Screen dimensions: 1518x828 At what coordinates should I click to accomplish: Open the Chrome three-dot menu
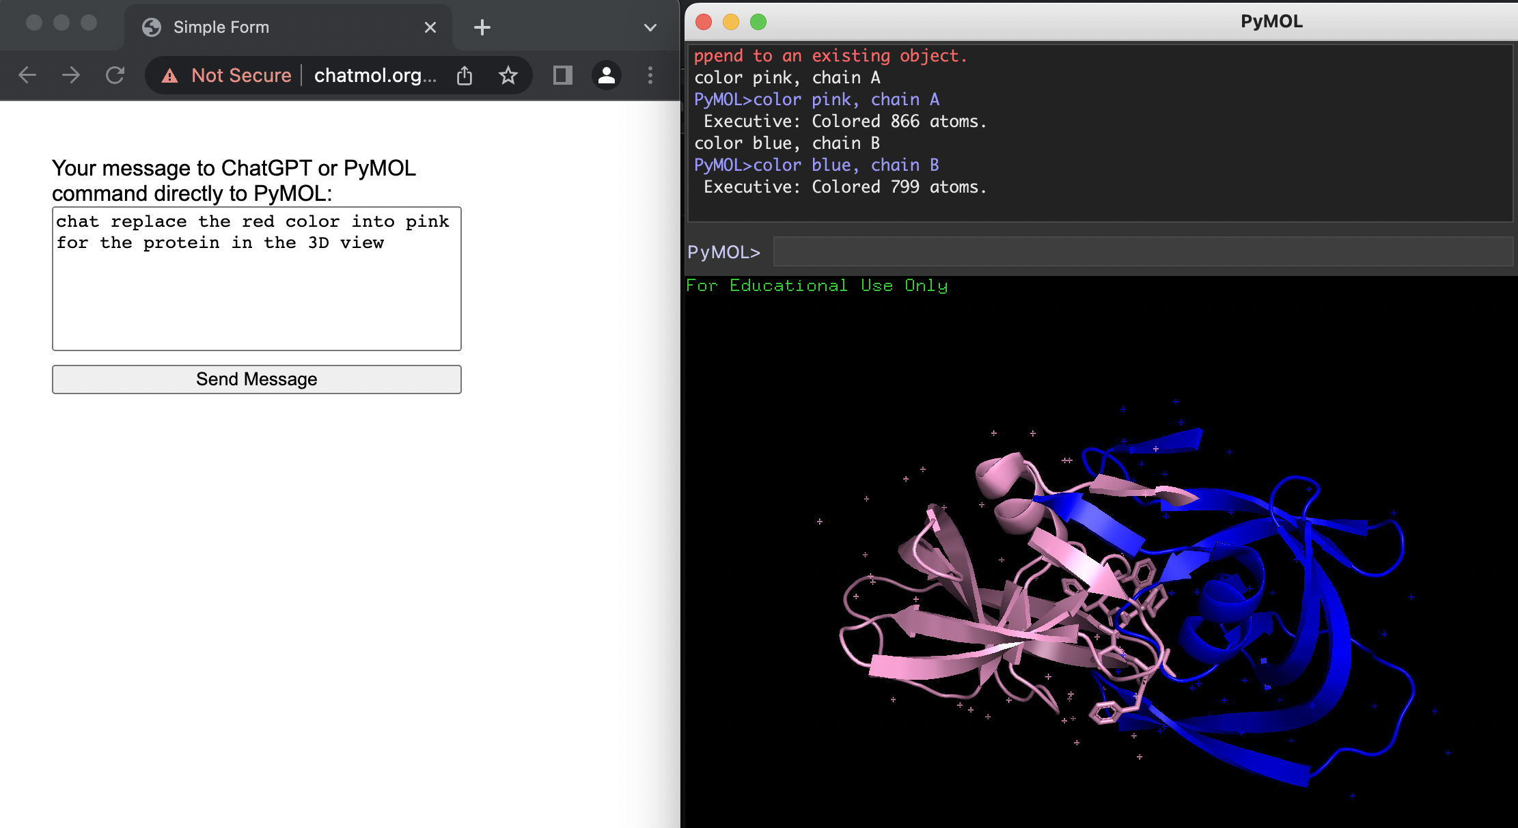point(650,75)
